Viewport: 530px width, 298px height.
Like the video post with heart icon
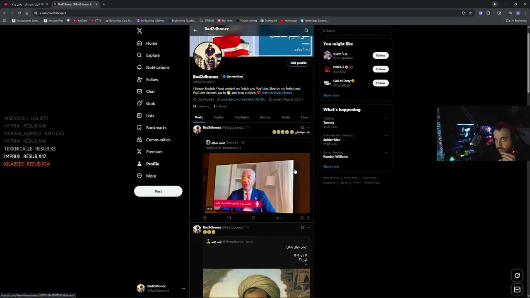(x=253, y=218)
